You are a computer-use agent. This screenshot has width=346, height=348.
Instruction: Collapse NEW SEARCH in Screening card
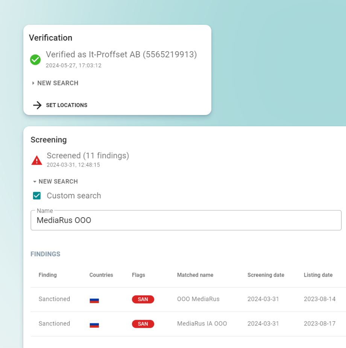click(x=55, y=182)
